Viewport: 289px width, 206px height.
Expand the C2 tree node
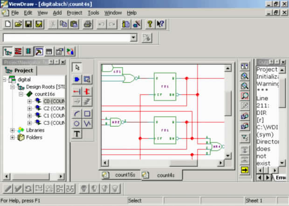tap(29, 109)
